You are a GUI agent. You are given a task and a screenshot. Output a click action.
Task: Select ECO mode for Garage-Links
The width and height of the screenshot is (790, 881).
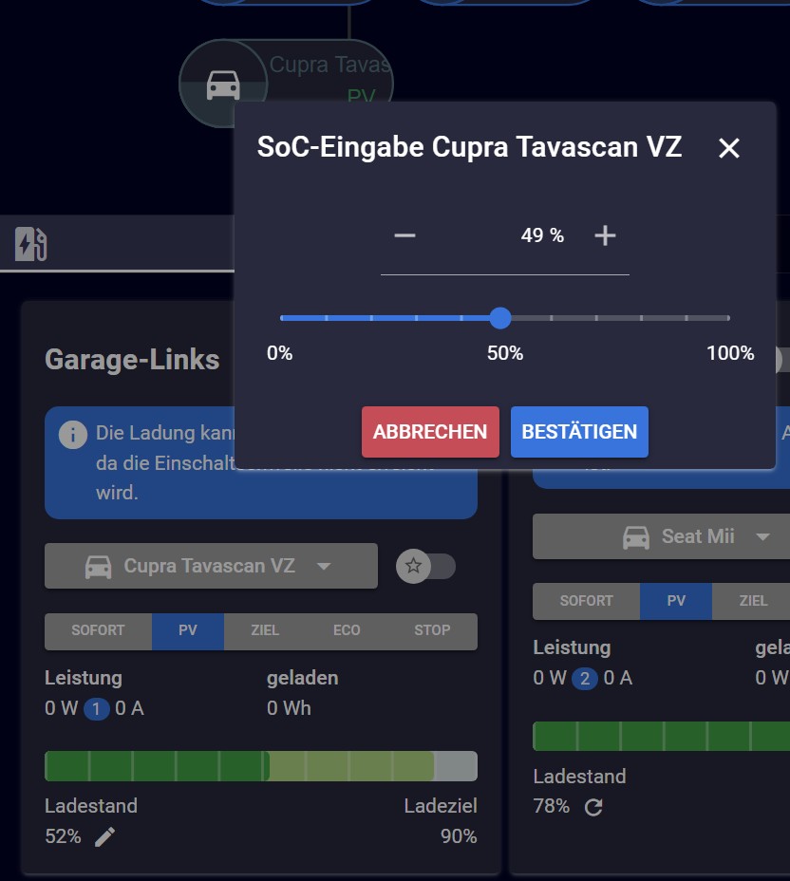pos(347,630)
